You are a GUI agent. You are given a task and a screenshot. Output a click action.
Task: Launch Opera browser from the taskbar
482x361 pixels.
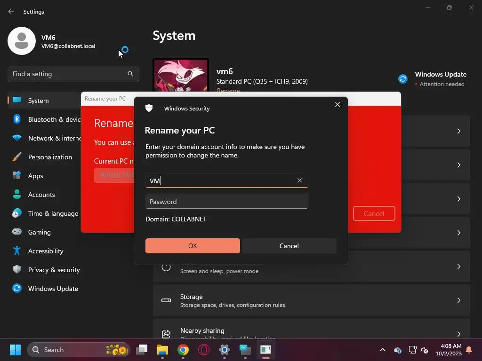pyautogui.click(x=203, y=350)
